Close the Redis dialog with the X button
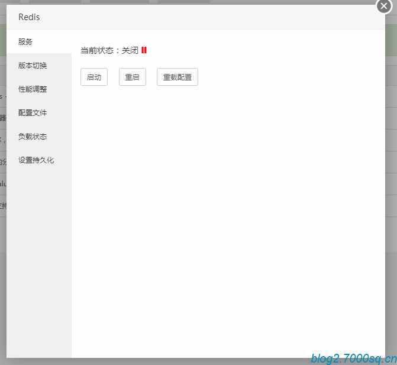 pyautogui.click(x=384, y=6)
